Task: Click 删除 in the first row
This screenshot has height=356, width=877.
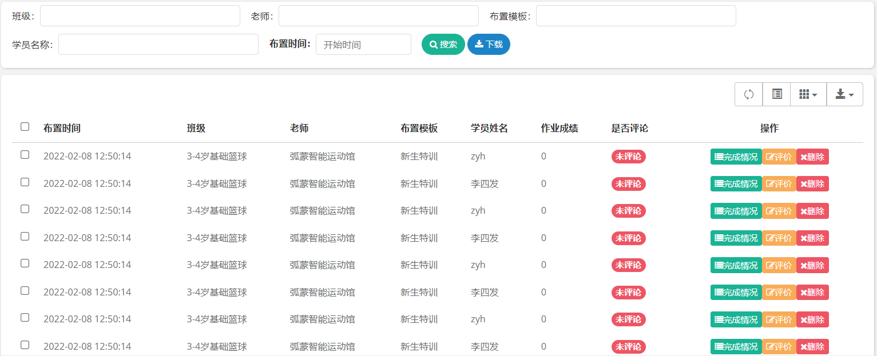Action: pos(812,157)
